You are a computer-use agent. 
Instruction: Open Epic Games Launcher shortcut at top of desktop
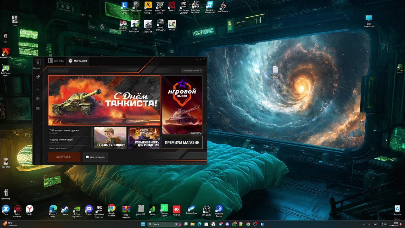click(184, 8)
